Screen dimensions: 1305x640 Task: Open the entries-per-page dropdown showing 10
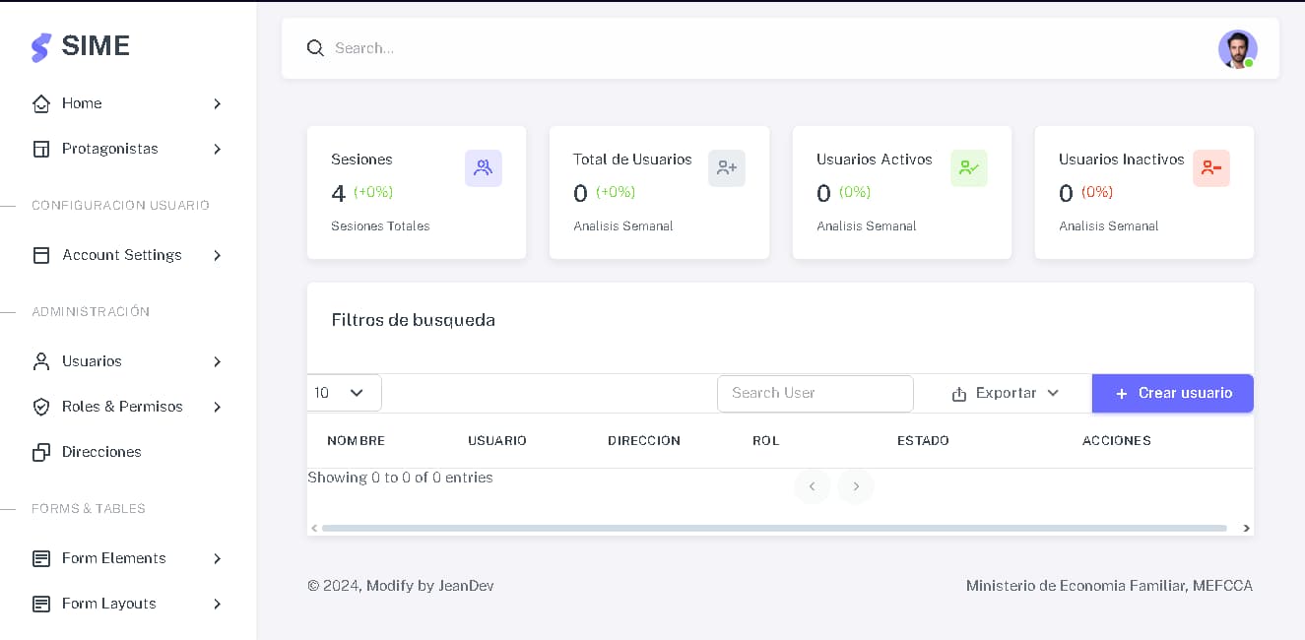click(344, 393)
